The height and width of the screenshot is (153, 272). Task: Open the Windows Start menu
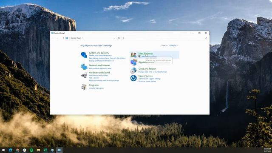pos(3,150)
